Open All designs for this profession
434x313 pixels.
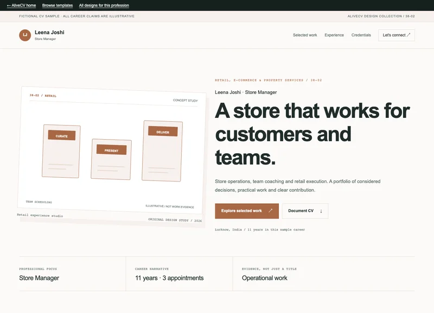[x=104, y=5]
